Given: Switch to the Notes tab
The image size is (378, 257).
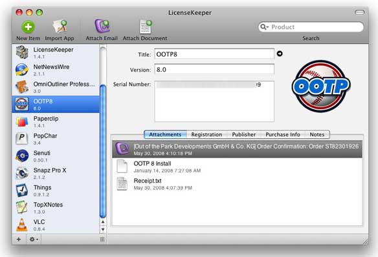Looking at the screenshot, I should (x=317, y=134).
